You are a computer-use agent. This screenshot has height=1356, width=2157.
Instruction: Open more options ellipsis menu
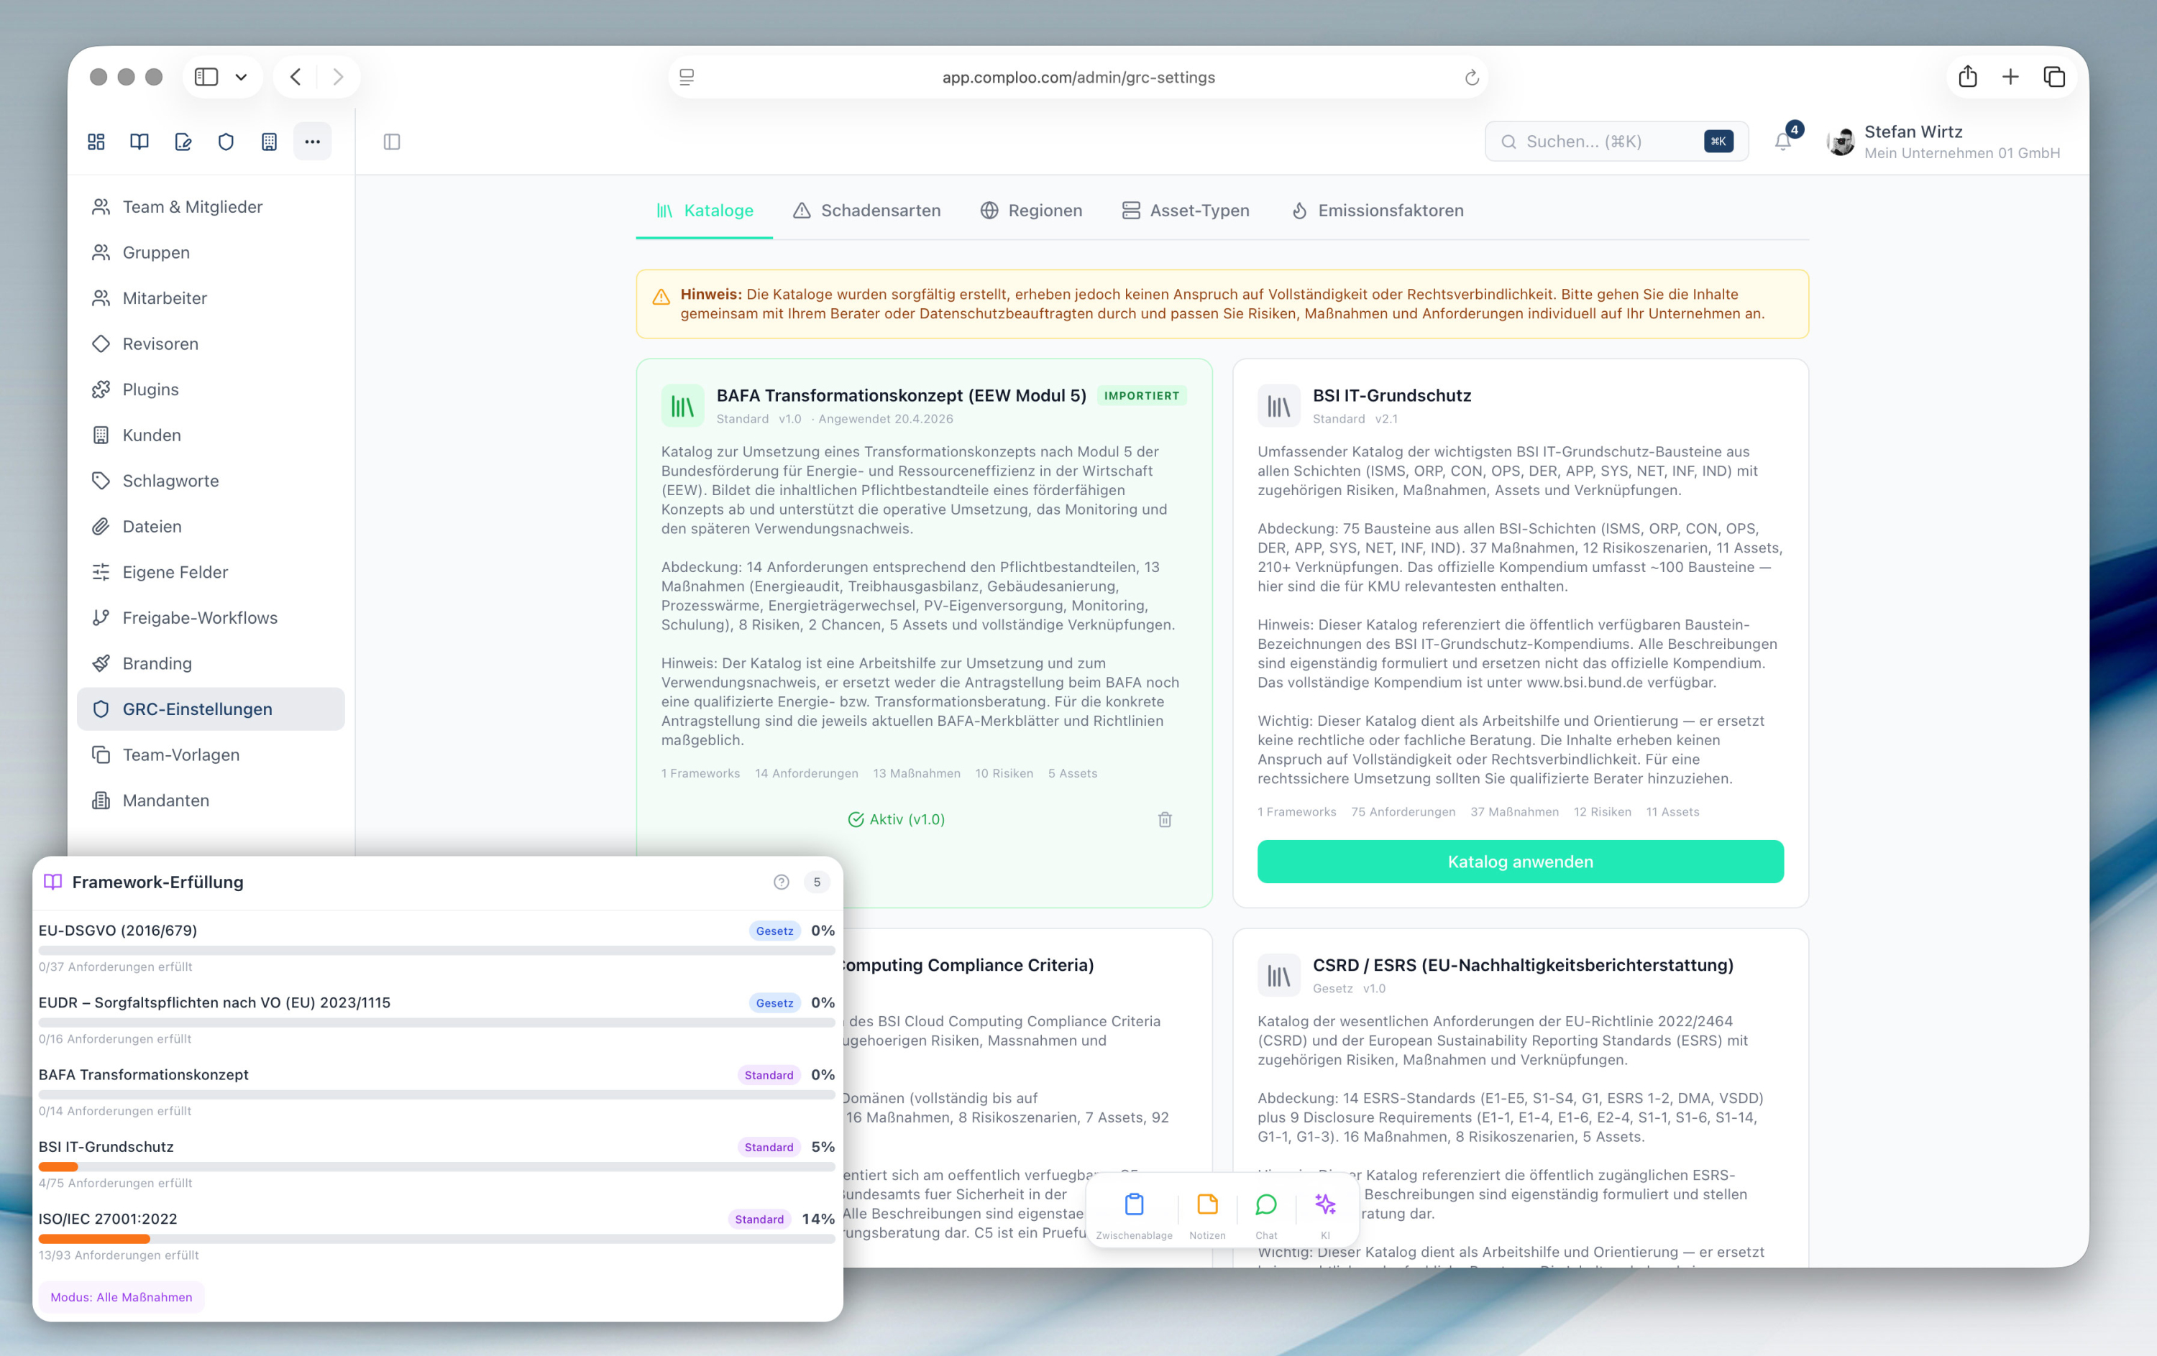coord(312,142)
